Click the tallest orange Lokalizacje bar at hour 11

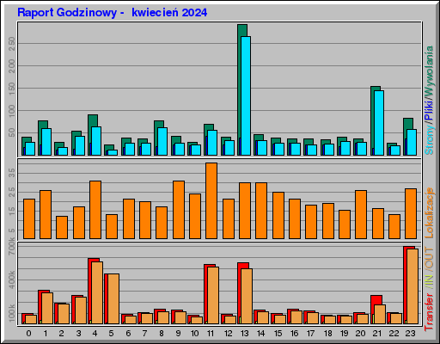coord(211,200)
